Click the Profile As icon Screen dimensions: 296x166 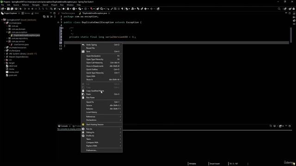coord(83,136)
